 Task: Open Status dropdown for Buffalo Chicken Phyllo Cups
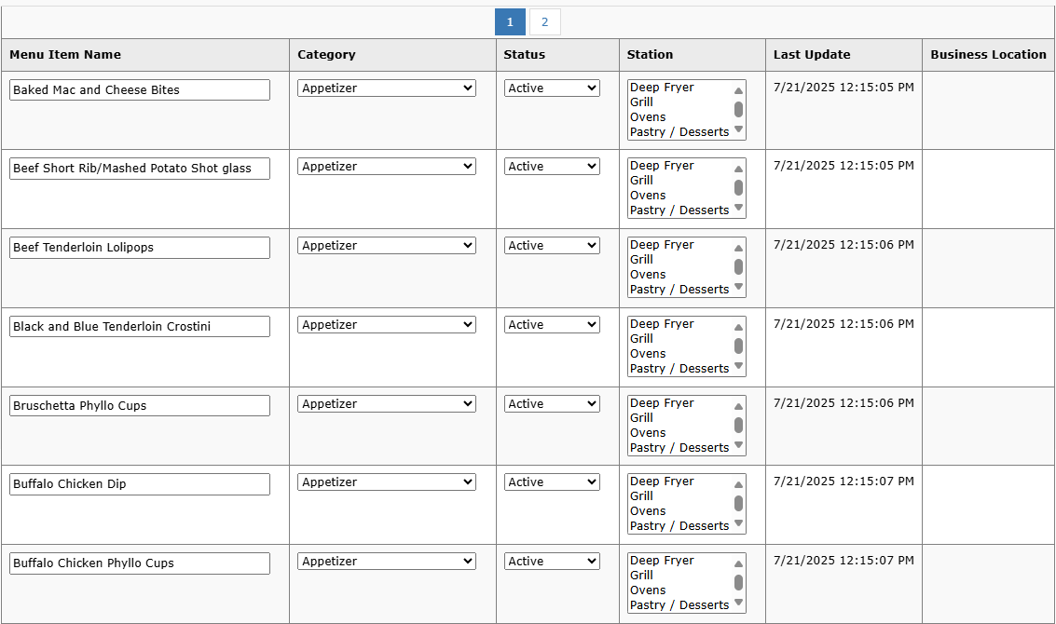pyautogui.click(x=552, y=562)
